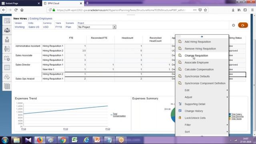The height and width of the screenshot is (144, 256).
Task: Switch to the EPM Cloud tab
Action: tap(63, 3)
